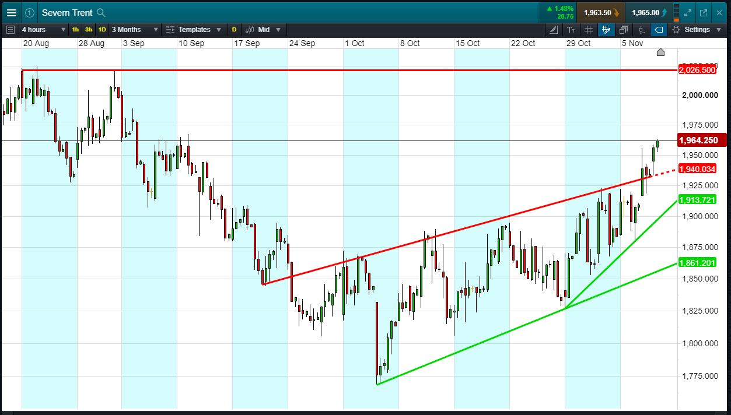The height and width of the screenshot is (415, 731).
Task: Open the chart list panel icon
Action: 10,30
